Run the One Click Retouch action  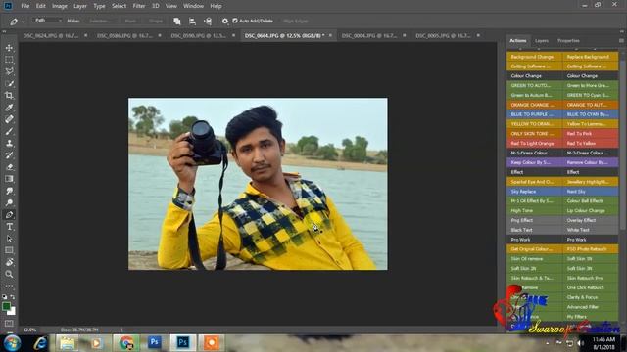590,287
